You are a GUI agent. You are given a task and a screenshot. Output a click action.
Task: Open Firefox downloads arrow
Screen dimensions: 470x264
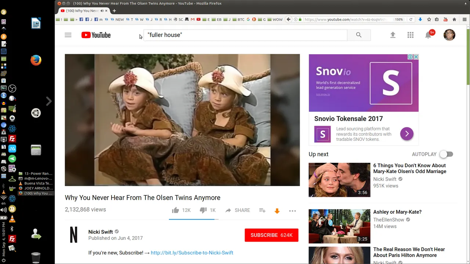pyautogui.click(x=420, y=19)
